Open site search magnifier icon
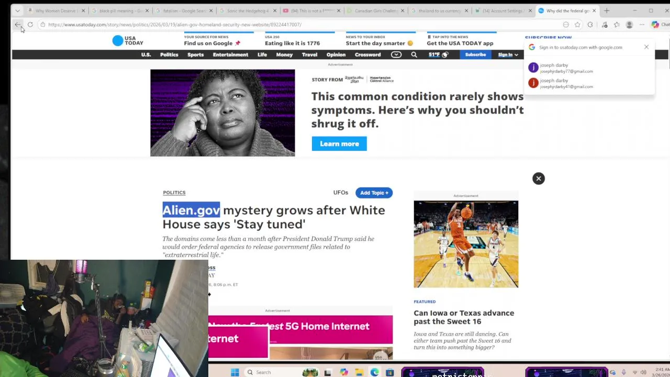The height and width of the screenshot is (377, 670). 414,54
